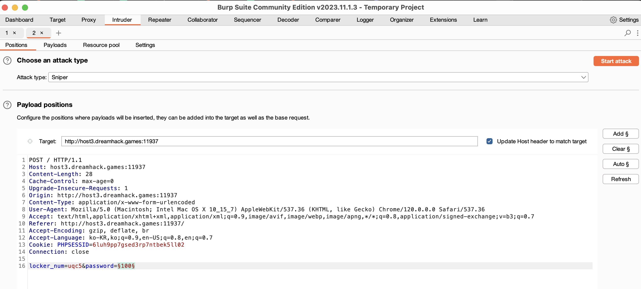
Task: Click the Start attack button
Action: 616,61
